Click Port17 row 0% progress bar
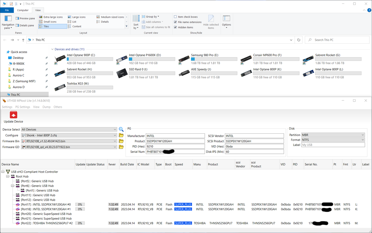 [x=80, y=204]
